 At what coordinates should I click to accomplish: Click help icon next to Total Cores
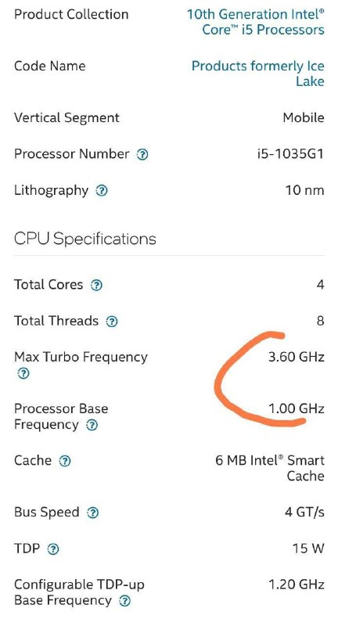pyautogui.click(x=96, y=285)
